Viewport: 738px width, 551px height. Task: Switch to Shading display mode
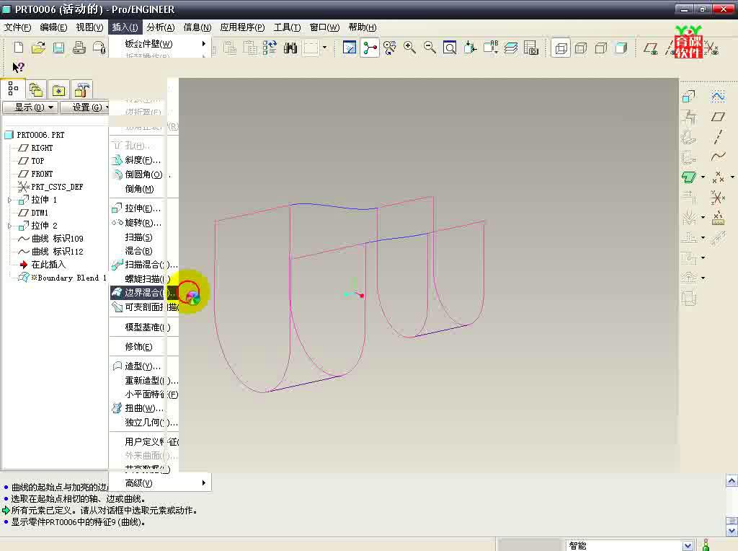tap(621, 48)
